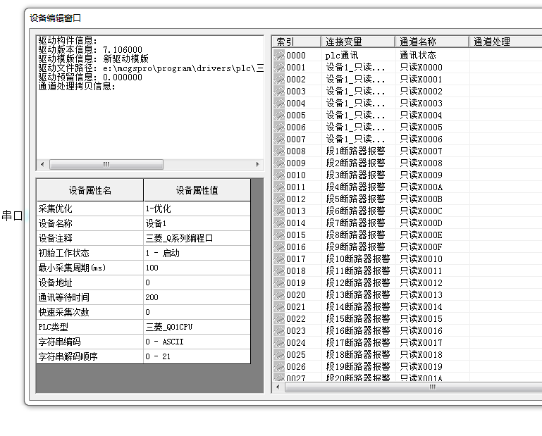Click the row icon for index 0026
This screenshot has width=542, height=436.
[x=279, y=366]
